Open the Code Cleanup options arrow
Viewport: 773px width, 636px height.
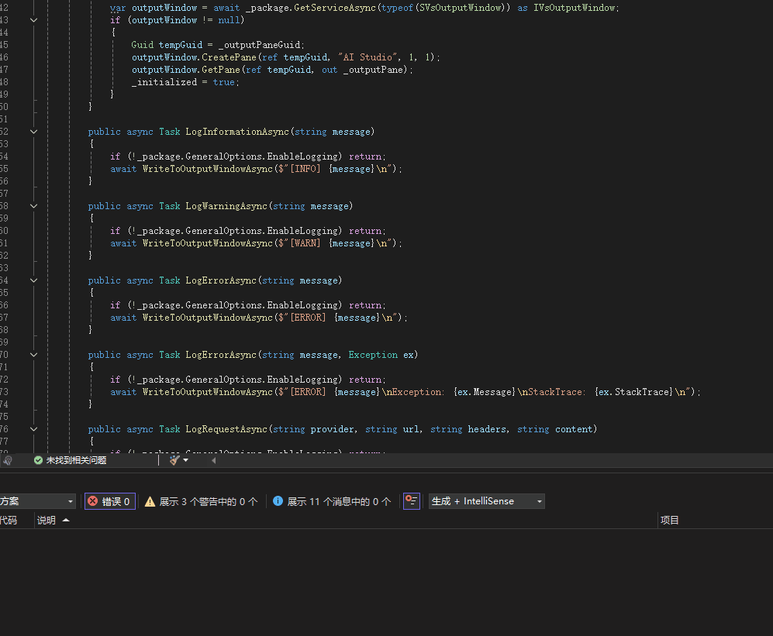[x=185, y=459]
